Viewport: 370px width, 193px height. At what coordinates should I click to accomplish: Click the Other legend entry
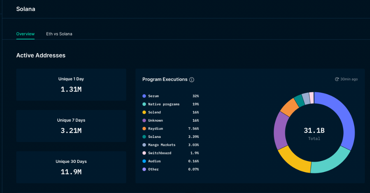(x=153, y=169)
